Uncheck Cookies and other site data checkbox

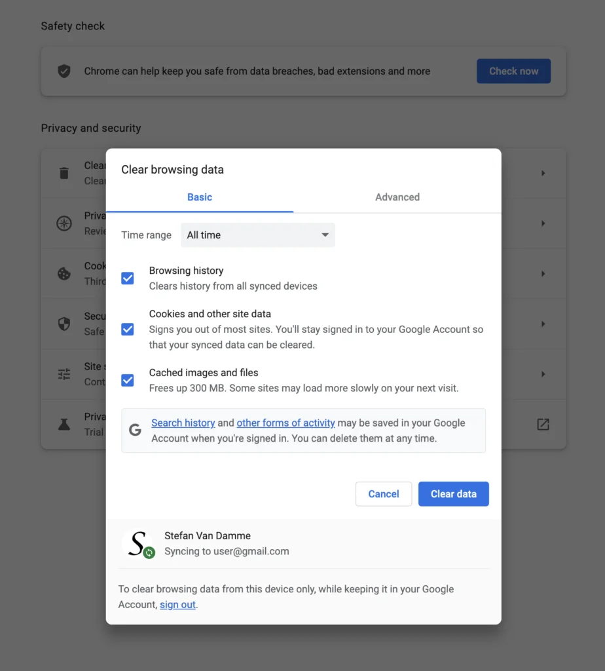(x=128, y=329)
